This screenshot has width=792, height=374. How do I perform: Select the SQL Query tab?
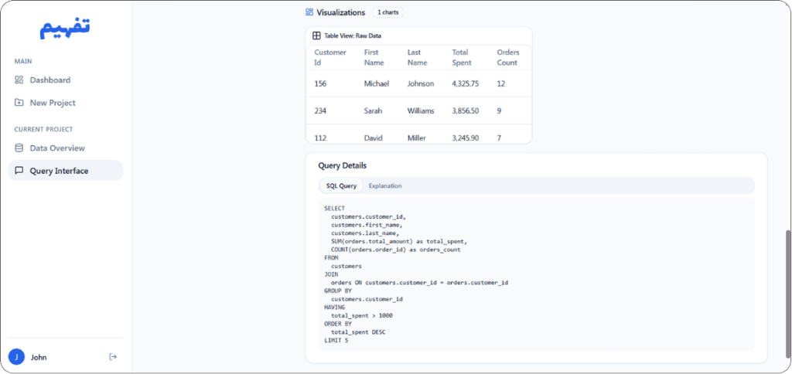click(x=341, y=185)
